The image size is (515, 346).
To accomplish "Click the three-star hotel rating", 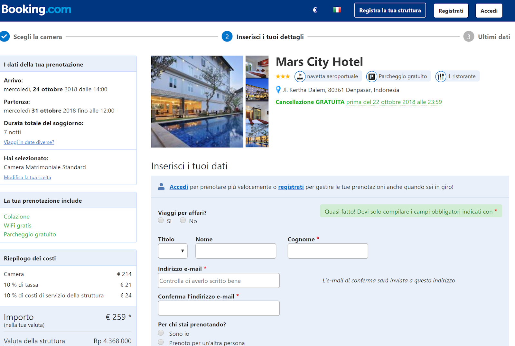I will point(283,76).
